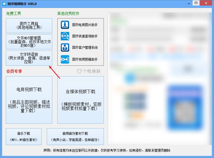Click the maximize button on title bar

pos(196,3)
